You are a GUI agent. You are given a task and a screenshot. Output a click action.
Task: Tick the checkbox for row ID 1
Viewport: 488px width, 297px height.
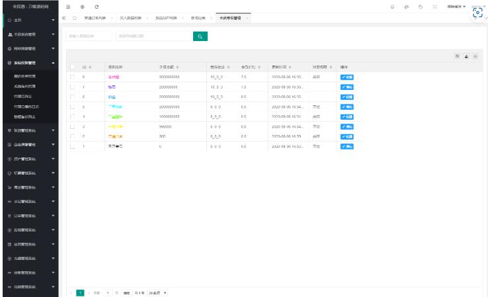73,146
